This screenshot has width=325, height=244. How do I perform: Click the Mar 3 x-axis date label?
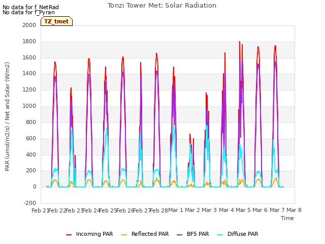tap(209, 210)
